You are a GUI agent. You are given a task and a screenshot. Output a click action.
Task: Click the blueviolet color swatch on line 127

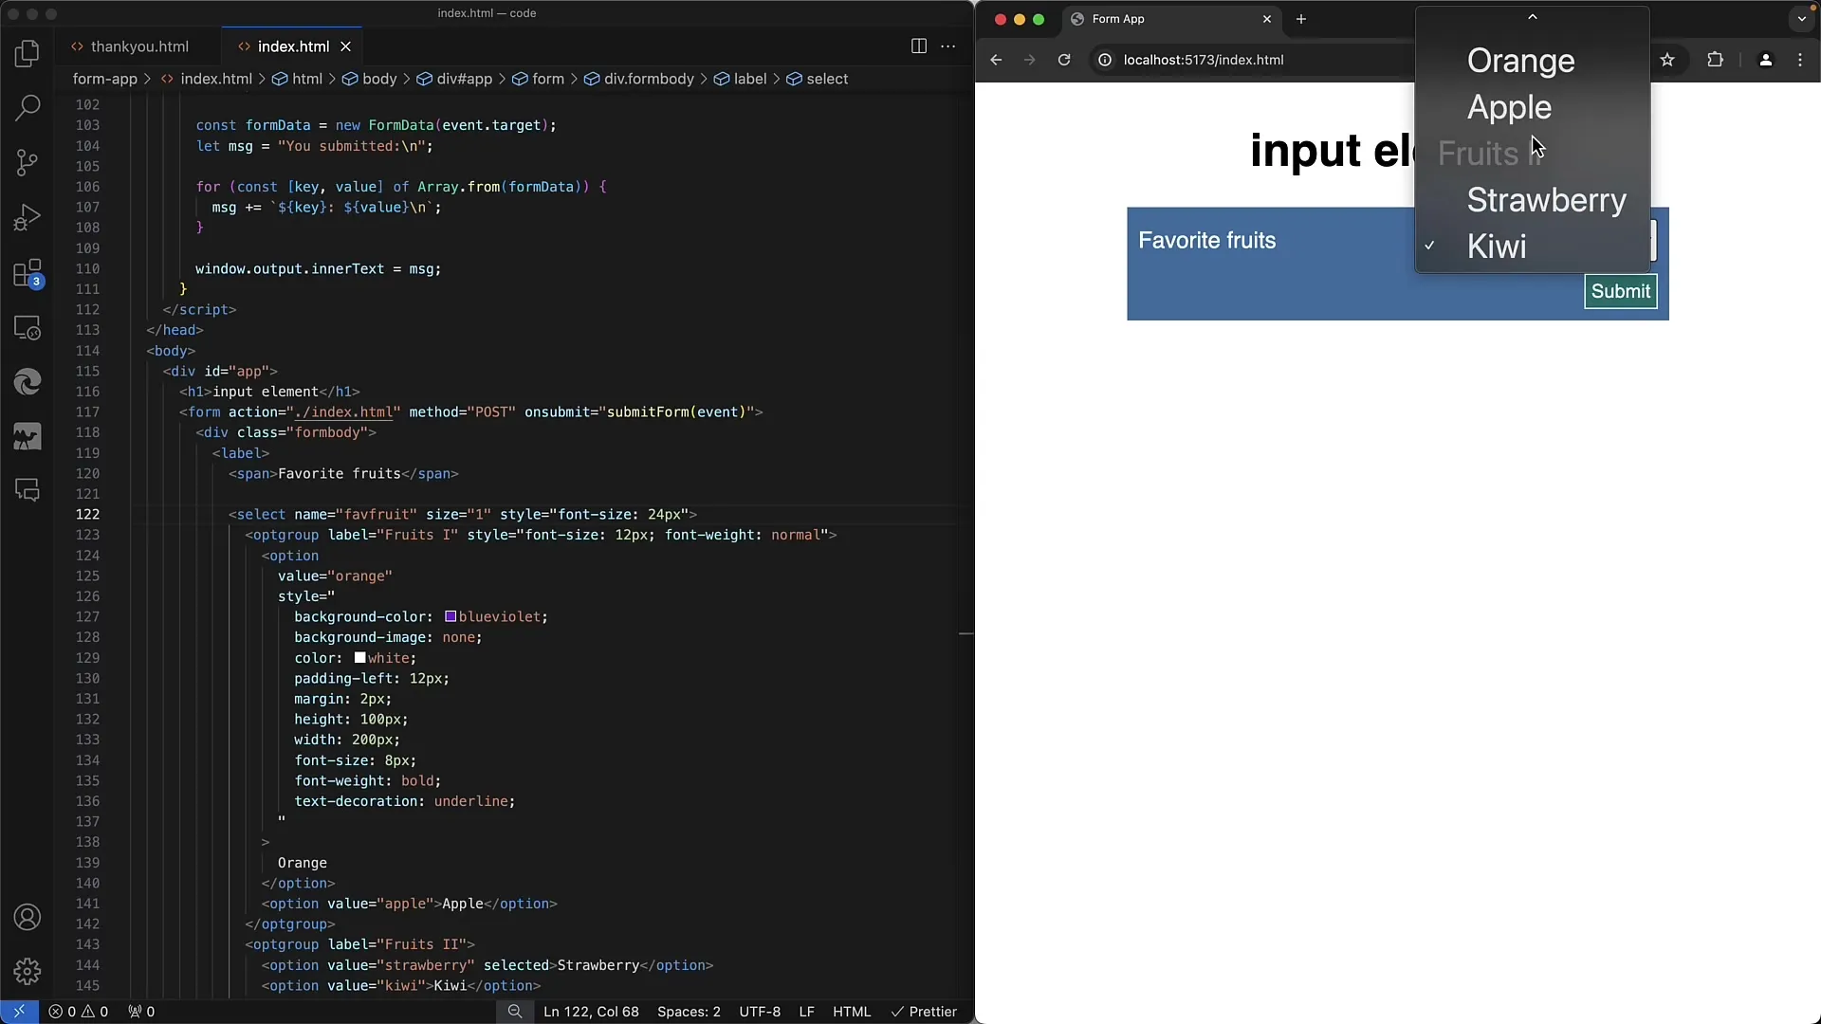point(448,616)
